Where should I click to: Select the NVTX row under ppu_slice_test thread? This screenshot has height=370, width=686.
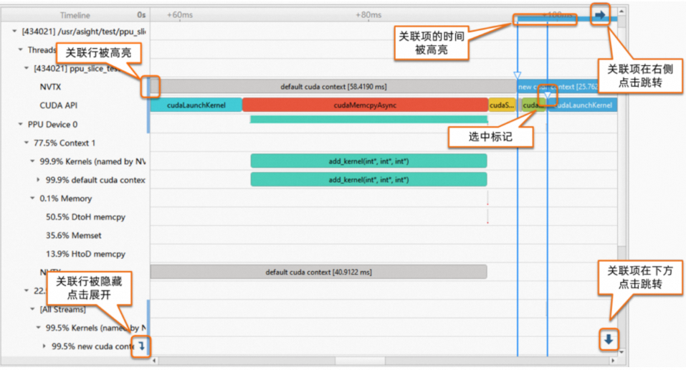50,87
